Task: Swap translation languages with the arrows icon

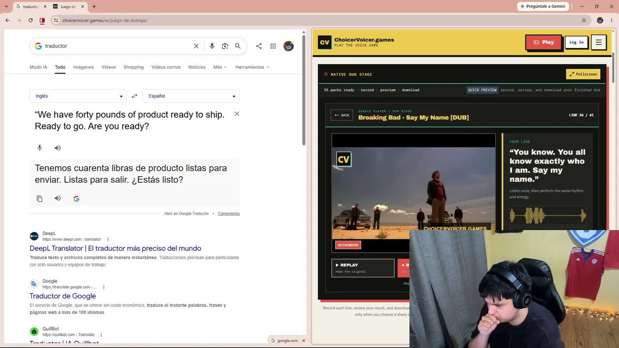Action: (x=134, y=96)
